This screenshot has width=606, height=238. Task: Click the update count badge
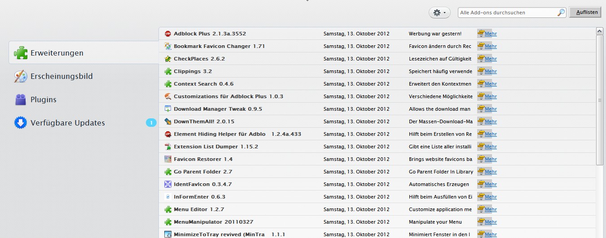tap(151, 123)
